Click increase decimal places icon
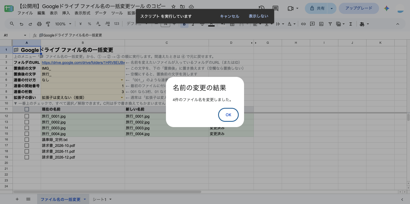 pos(107,24)
